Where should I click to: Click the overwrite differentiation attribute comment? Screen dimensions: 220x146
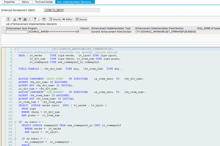coord(68,52)
